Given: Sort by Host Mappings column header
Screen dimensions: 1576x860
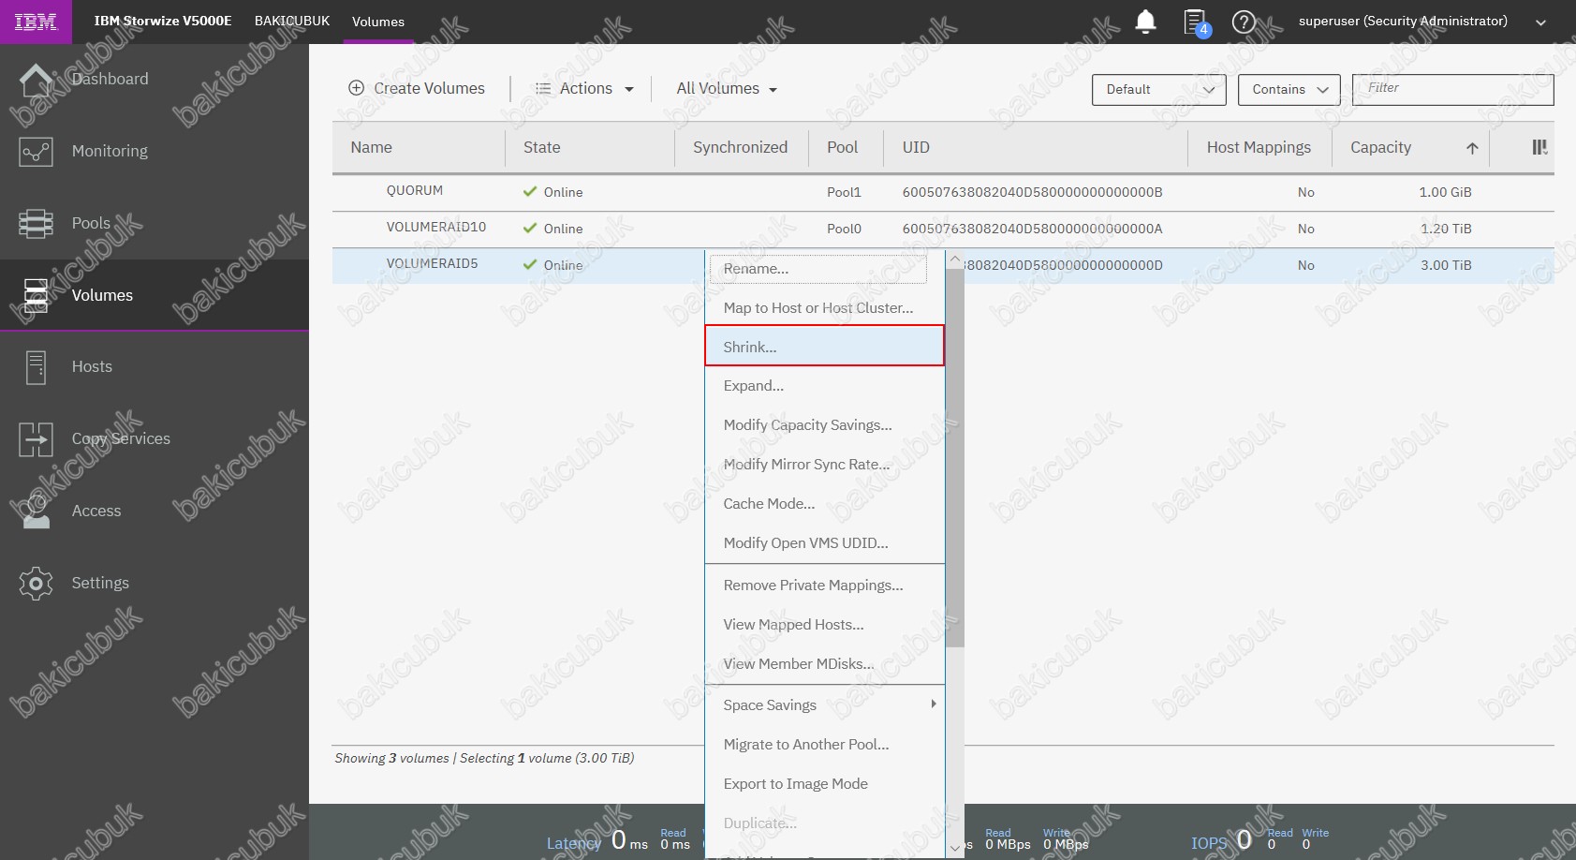Looking at the screenshot, I should pyautogui.click(x=1258, y=148).
